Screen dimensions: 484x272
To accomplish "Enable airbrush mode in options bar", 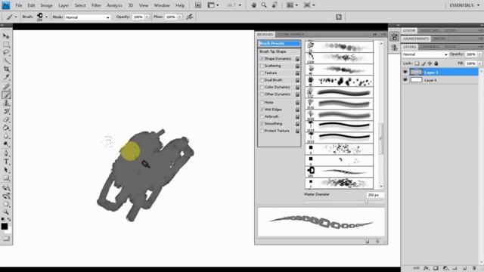I will point(190,17).
